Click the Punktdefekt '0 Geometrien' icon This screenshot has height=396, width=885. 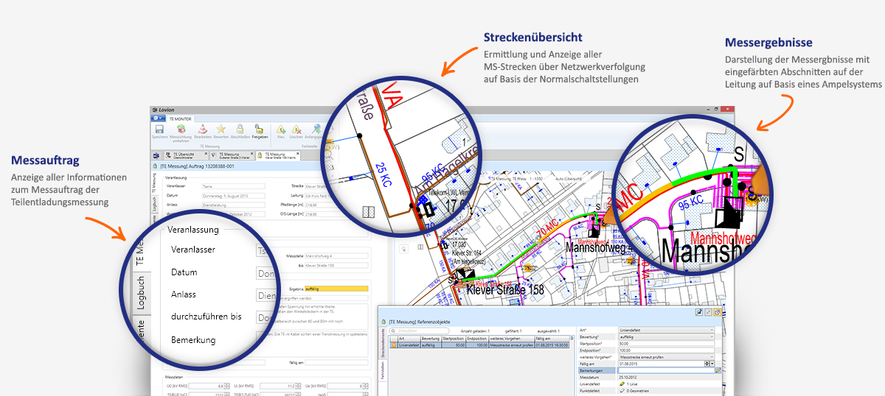(x=622, y=391)
